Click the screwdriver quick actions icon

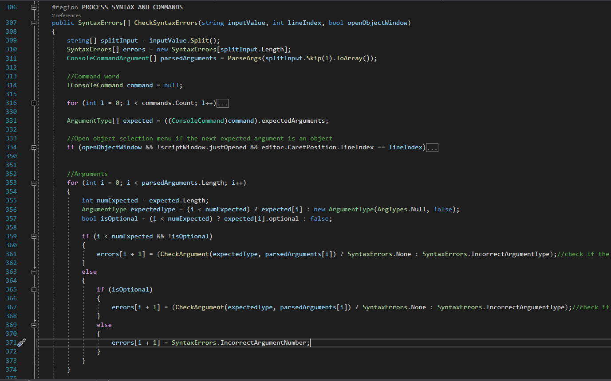21,342
